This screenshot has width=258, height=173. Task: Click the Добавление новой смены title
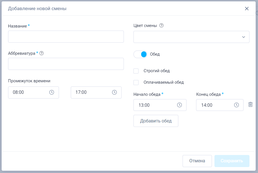click(37, 8)
